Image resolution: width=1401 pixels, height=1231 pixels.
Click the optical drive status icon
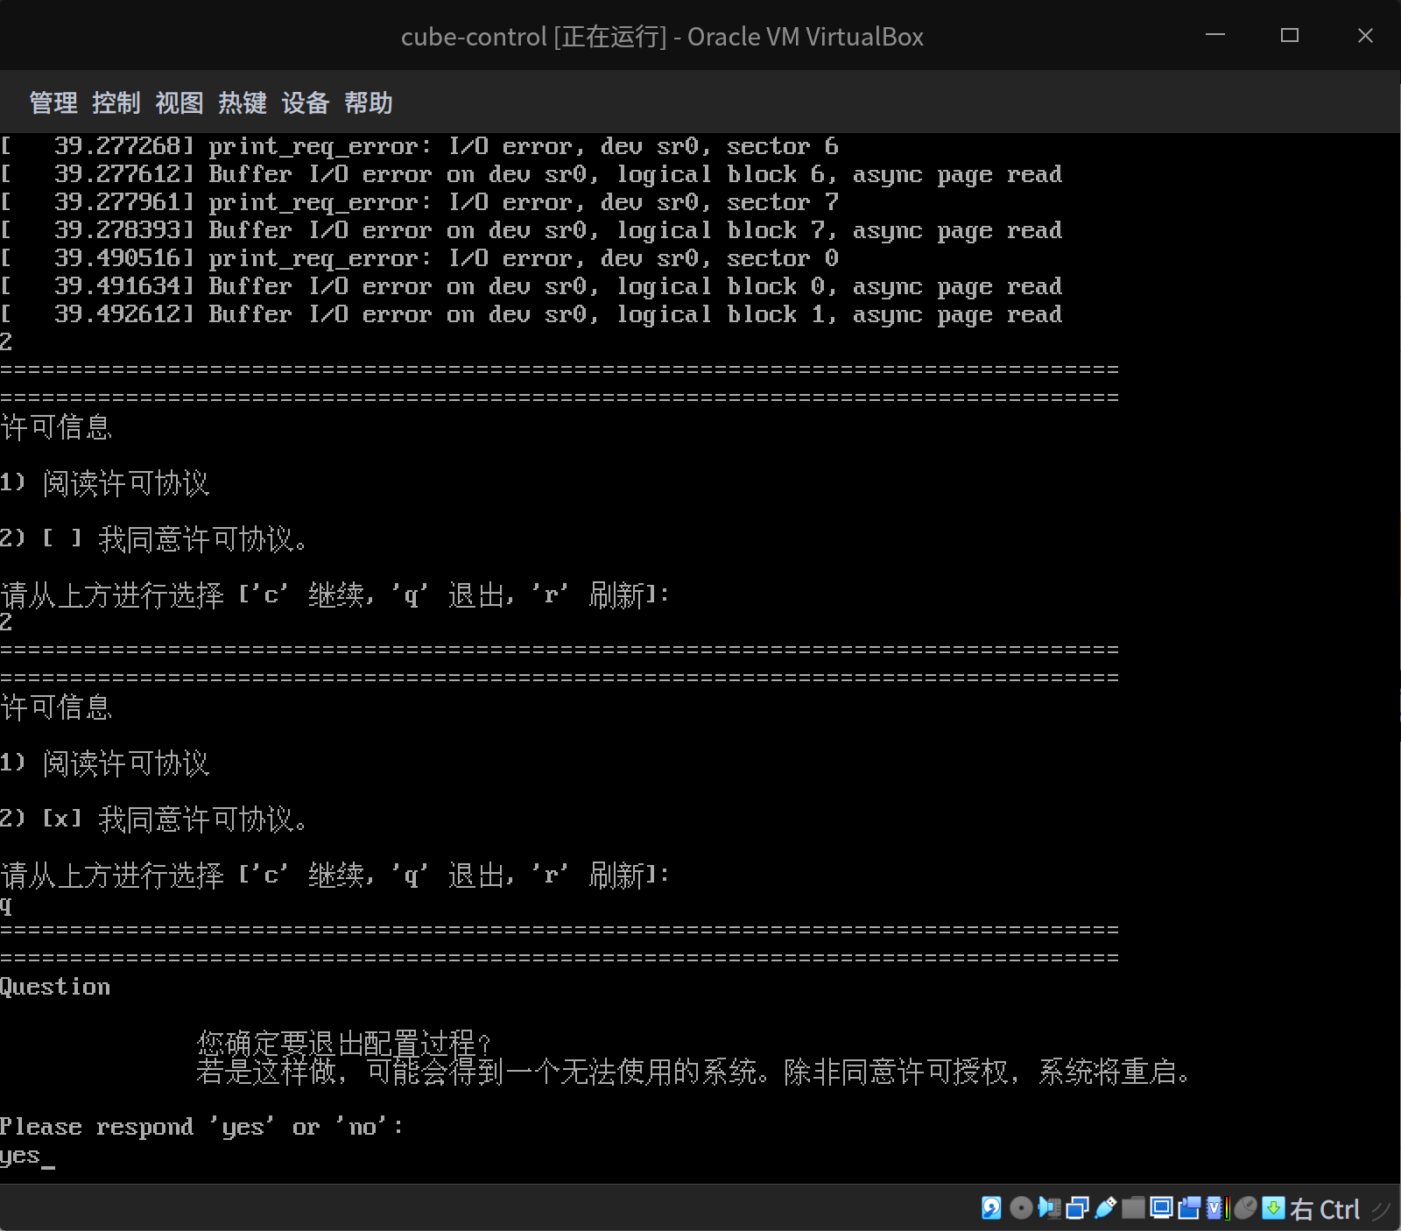click(x=1021, y=1209)
